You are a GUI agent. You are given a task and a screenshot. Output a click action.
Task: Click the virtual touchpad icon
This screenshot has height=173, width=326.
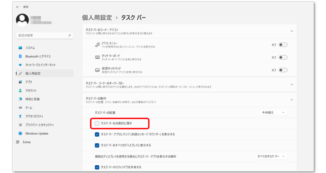click(97, 70)
